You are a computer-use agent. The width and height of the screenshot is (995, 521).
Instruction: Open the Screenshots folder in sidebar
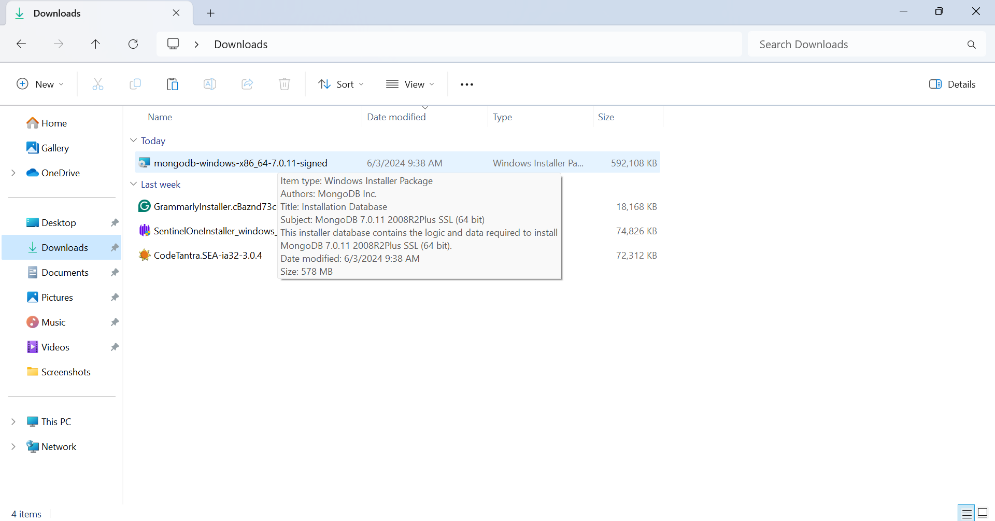click(x=66, y=372)
